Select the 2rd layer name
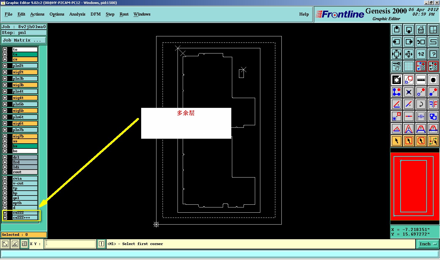Viewport: 440px width, 260px height. (25, 162)
